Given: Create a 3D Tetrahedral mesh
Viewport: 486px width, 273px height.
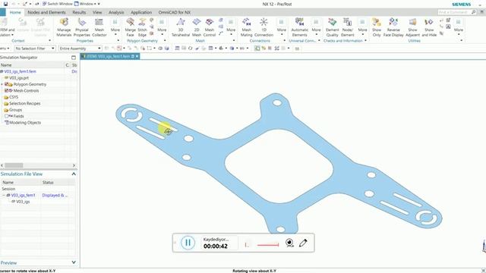Looking at the screenshot, I should [x=181, y=27].
